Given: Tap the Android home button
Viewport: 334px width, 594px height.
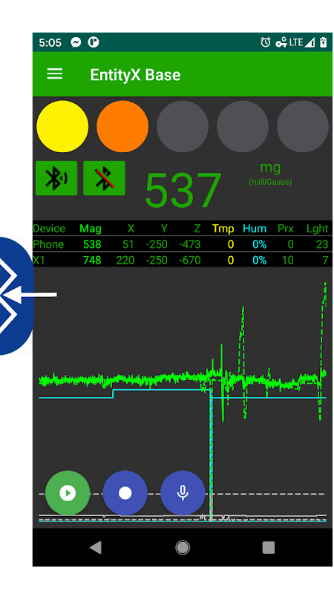Looking at the screenshot, I should 183,547.
